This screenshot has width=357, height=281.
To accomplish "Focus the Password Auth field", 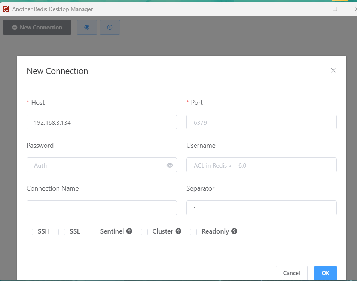I will coord(101,165).
